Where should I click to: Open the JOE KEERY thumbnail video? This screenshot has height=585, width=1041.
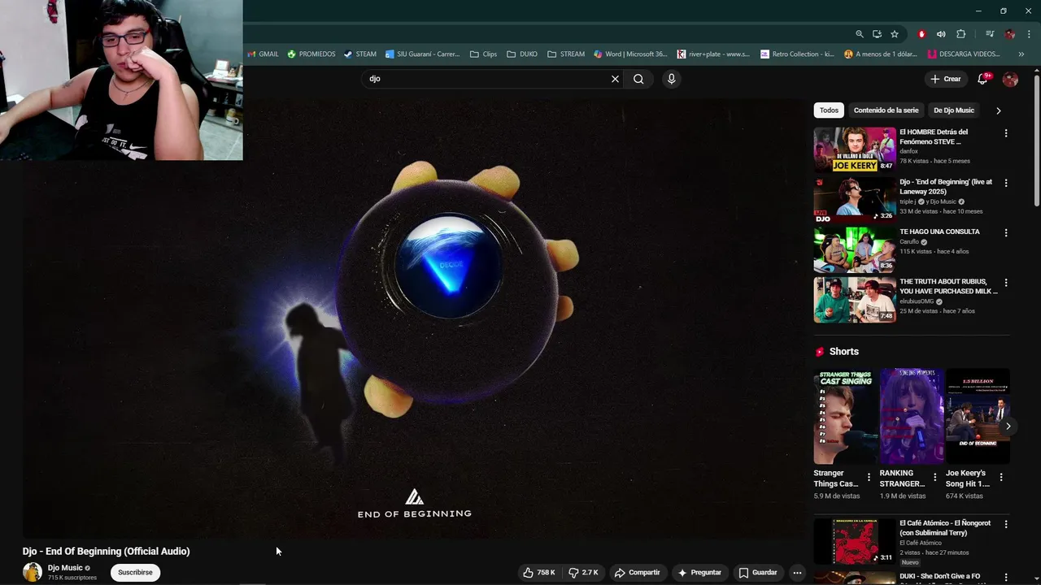coord(855,149)
